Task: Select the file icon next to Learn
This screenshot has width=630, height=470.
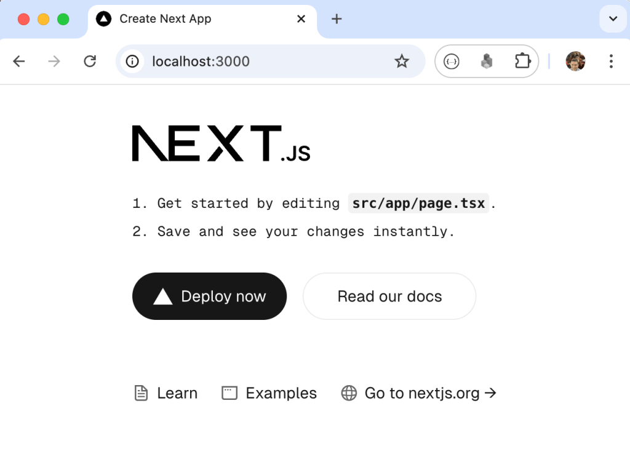Action: click(141, 392)
